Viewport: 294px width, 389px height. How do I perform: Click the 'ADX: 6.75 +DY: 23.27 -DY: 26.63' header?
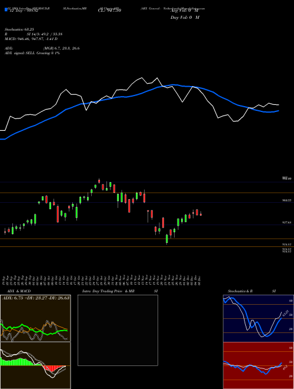coord(36,298)
